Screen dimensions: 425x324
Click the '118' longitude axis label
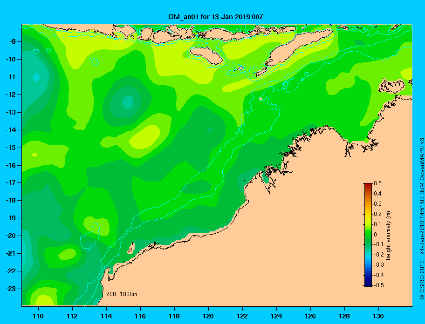(x=174, y=316)
